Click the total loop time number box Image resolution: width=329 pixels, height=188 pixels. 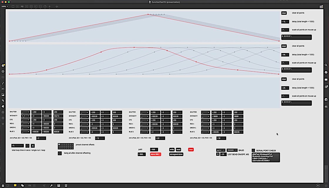tap(17, 145)
